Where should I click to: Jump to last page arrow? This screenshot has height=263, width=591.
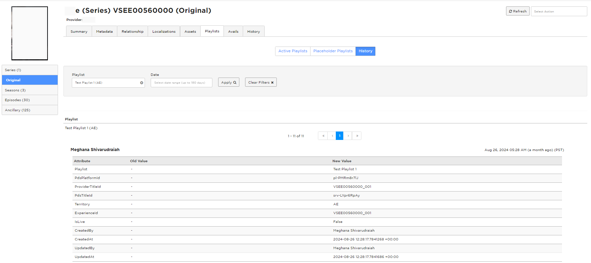point(357,136)
